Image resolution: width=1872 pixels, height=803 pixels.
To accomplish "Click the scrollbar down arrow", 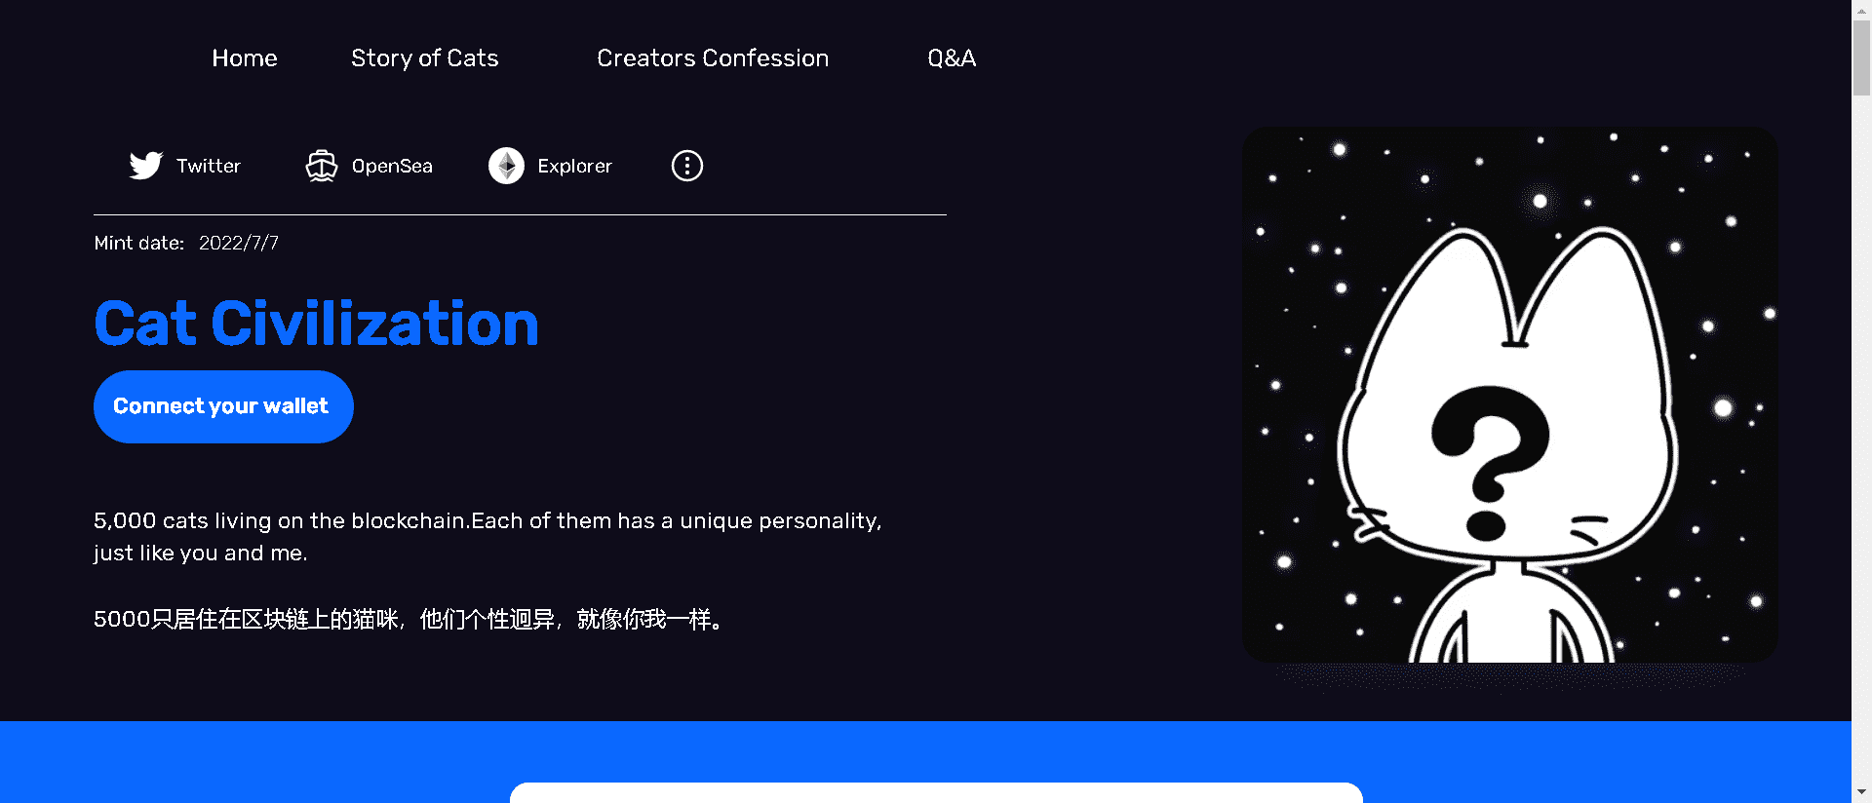I will tap(1861, 792).
